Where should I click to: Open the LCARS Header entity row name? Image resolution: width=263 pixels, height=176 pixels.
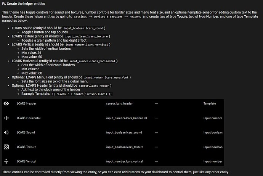click(27, 103)
